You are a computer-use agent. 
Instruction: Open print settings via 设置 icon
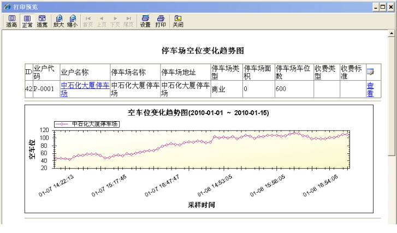pos(145,21)
